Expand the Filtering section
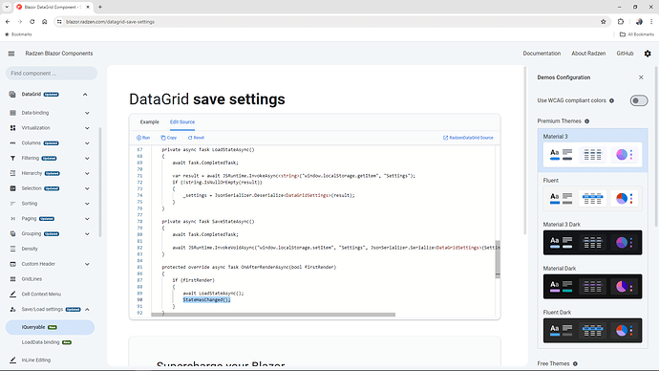Screen dimensions: 659x371 87,158
